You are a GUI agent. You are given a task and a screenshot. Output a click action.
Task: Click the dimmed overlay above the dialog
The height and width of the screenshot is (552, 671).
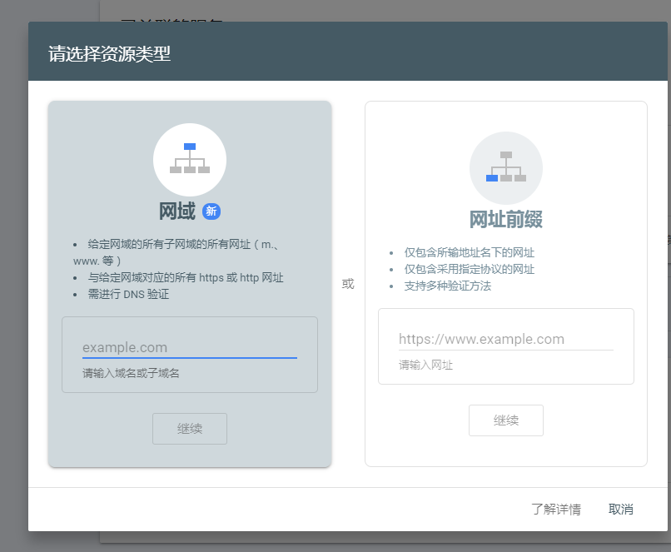pyautogui.click(x=335, y=8)
